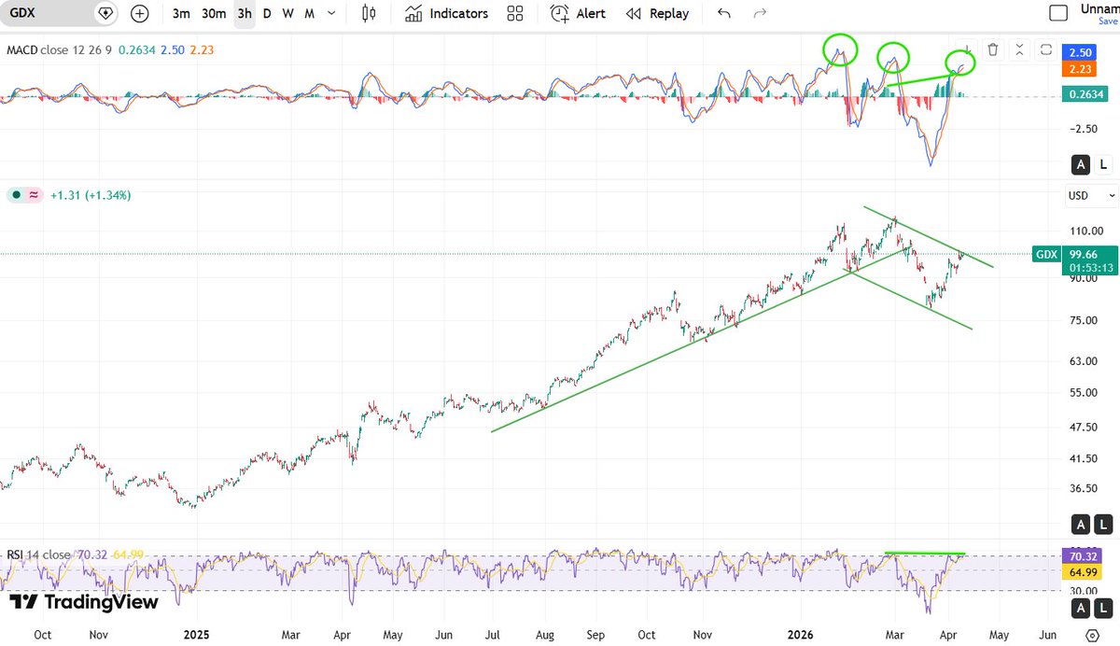Screen dimensions: 1120x646
Task: Select the Weekly timeframe
Action: coord(287,13)
